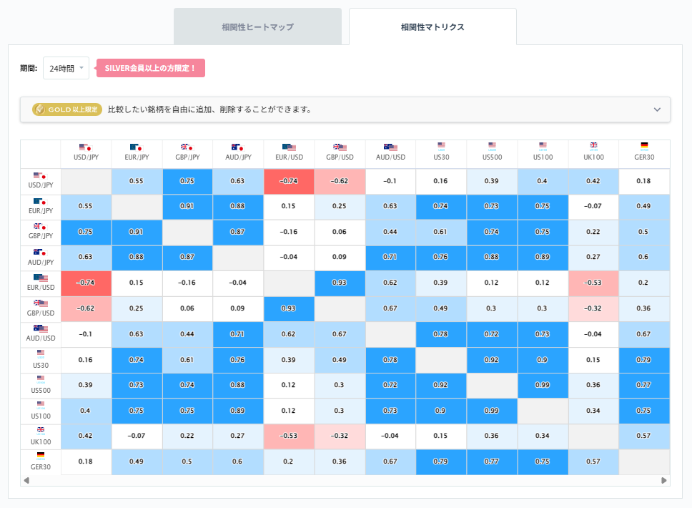Open the 期間 24時間 dropdown
This screenshot has width=692, height=508.
(64, 67)
